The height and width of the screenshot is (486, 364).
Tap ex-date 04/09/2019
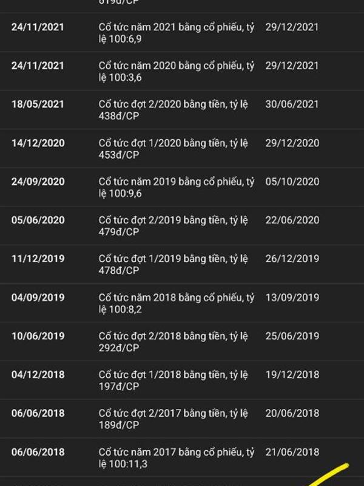point(38,297)
